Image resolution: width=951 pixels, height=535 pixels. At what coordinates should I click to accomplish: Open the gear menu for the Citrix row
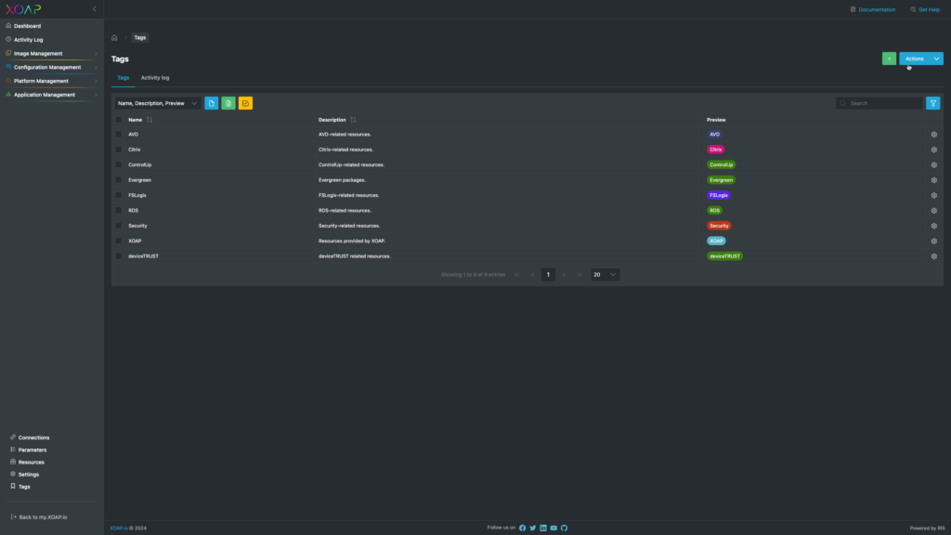934,150
